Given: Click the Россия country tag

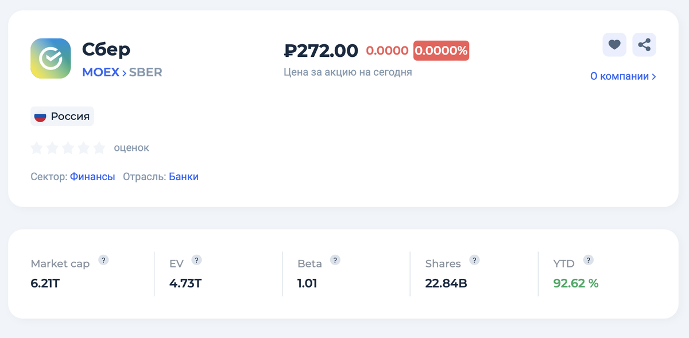Looking at the screenshot, I should [x=62, y=116].
